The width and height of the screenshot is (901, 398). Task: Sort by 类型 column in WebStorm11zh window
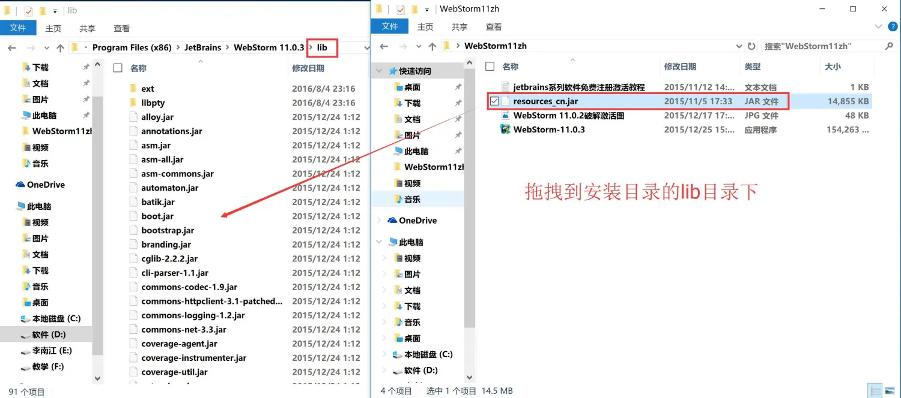(x=753, y=67)
